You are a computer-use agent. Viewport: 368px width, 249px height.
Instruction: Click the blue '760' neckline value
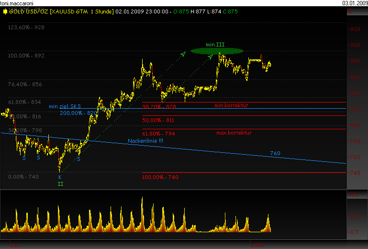click(275, 153)
